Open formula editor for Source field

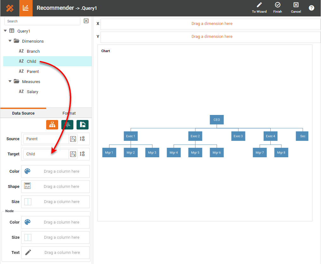point(73,139)
